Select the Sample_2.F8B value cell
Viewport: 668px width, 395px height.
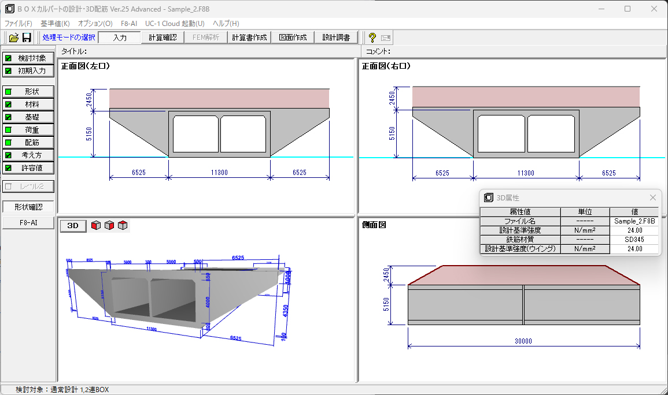pyautogui.click(x=634, y=221)
